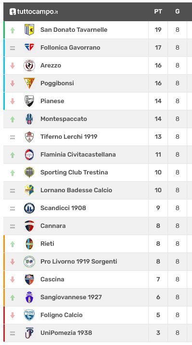Click the Poggibonsi team crest
The height and width of the screenshot is (345, 192).
29,83
